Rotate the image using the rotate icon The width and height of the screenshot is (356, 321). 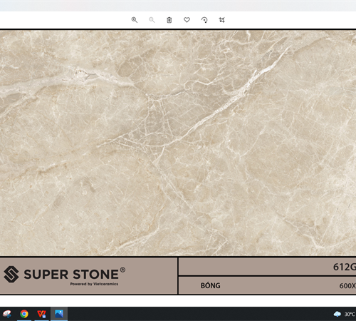click(204, 20)
